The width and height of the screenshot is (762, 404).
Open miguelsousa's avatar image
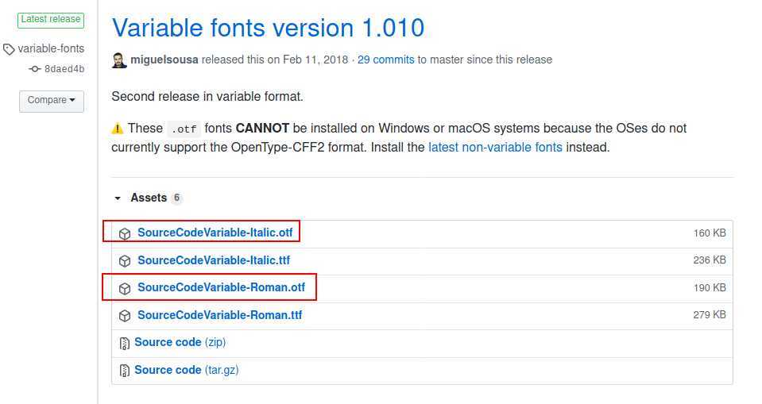[x=119, y=60]
